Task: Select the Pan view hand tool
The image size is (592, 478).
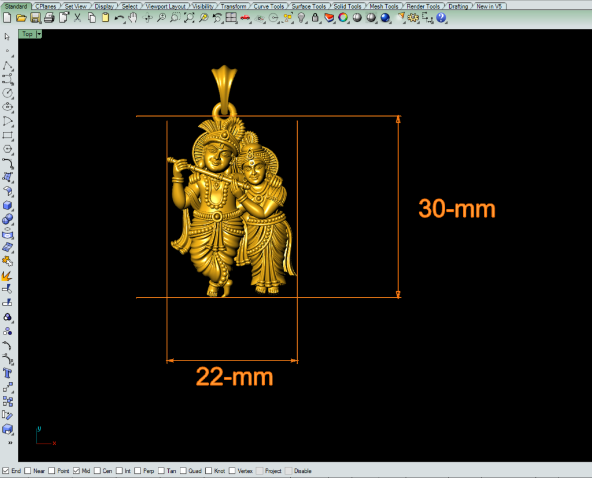Action: pos(133,18)
